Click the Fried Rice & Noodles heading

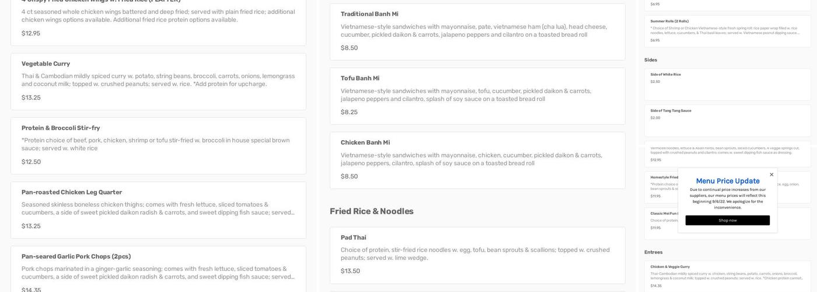[x=371, y=211]
